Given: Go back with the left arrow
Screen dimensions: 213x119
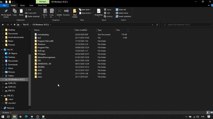Looking at the screenshot, I should (x=3, y=25).
